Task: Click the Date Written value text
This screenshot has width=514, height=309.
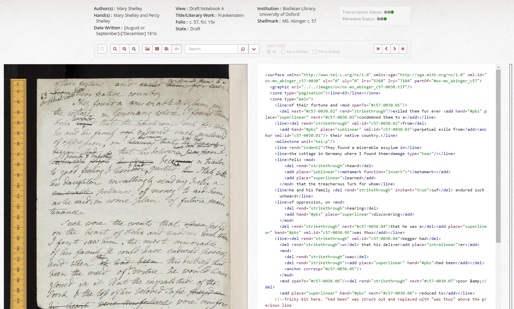Action: (x=126, y=31)
